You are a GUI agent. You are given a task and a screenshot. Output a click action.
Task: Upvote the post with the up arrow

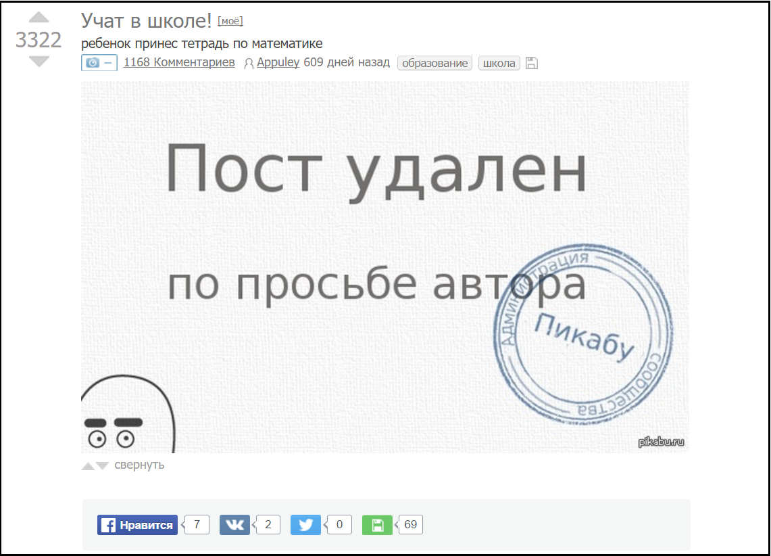click(39, 18)
